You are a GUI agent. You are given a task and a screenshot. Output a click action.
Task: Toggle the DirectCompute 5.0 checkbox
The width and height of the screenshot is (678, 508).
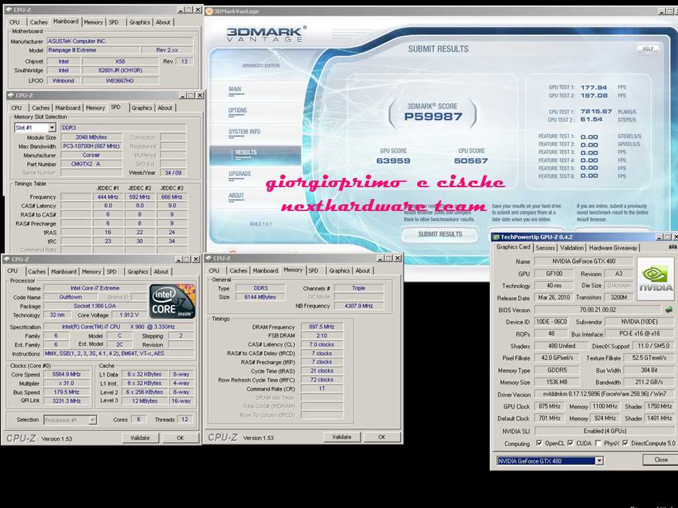point(625,443)
